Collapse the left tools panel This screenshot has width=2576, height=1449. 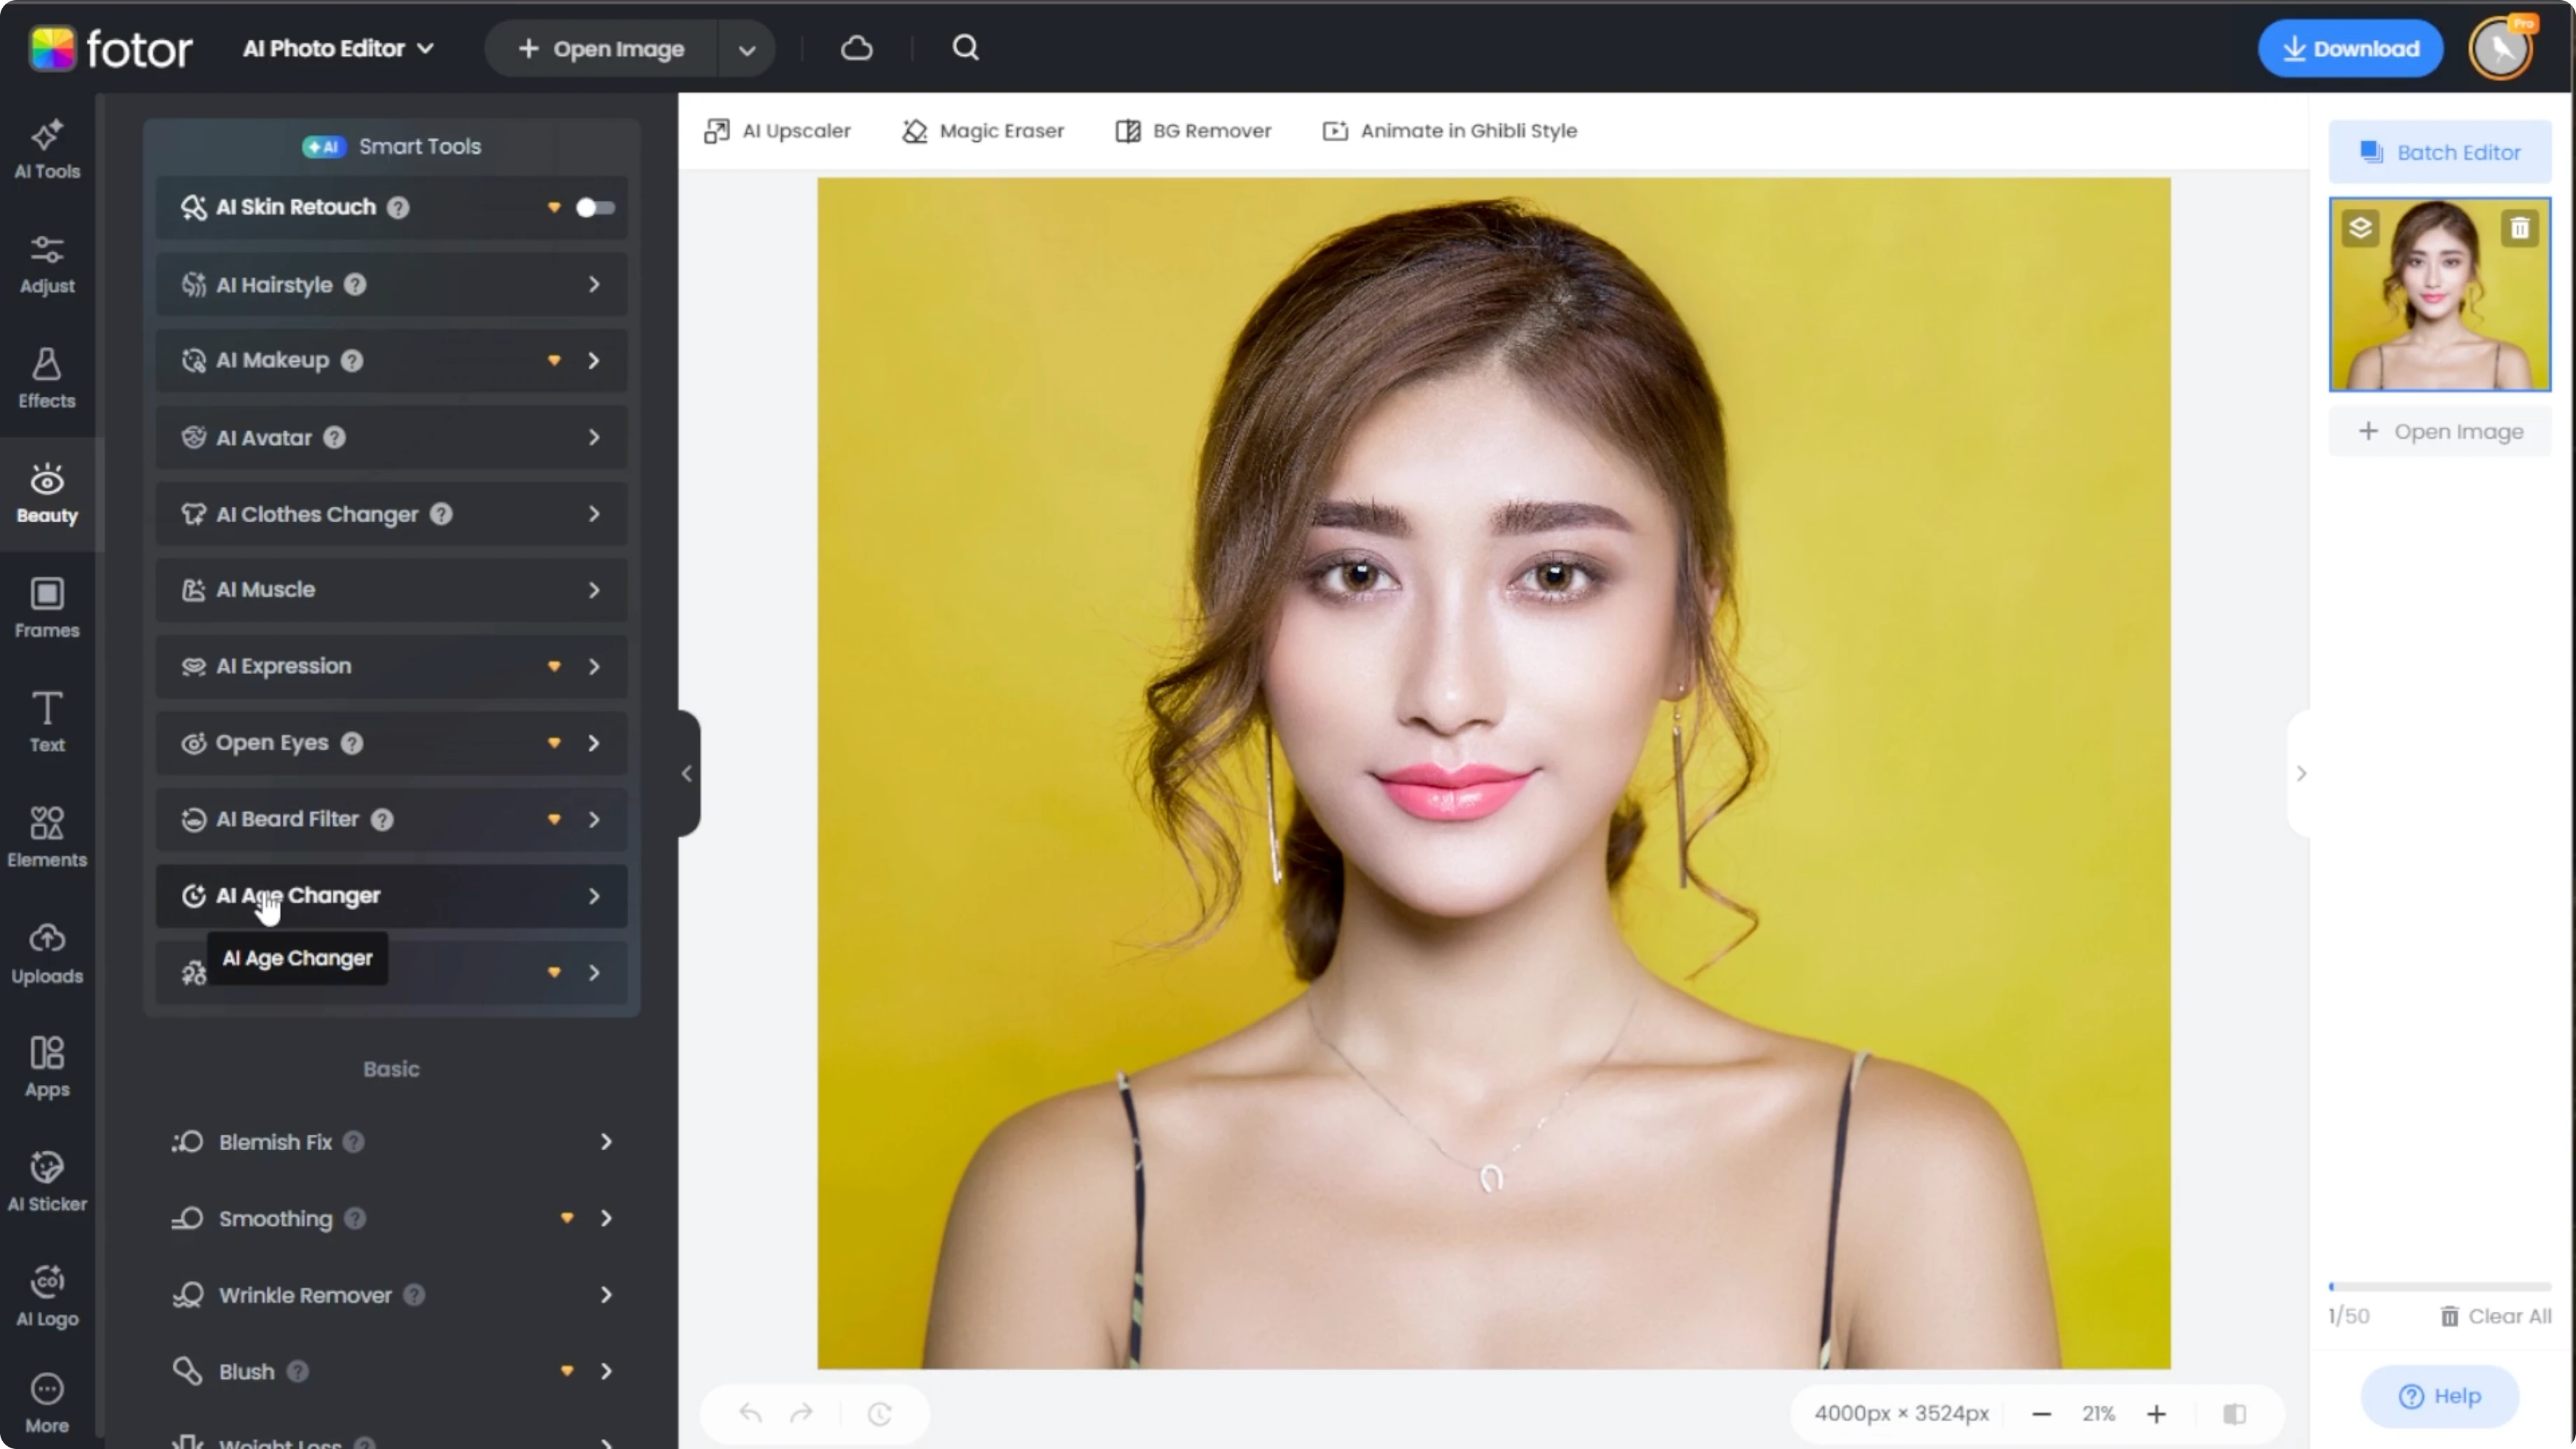(x=687, y=773)
